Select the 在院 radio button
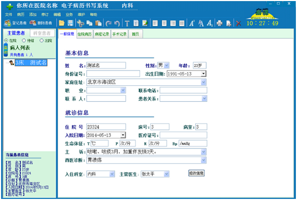This screenshot has height=200, width=297. [6, 40]
